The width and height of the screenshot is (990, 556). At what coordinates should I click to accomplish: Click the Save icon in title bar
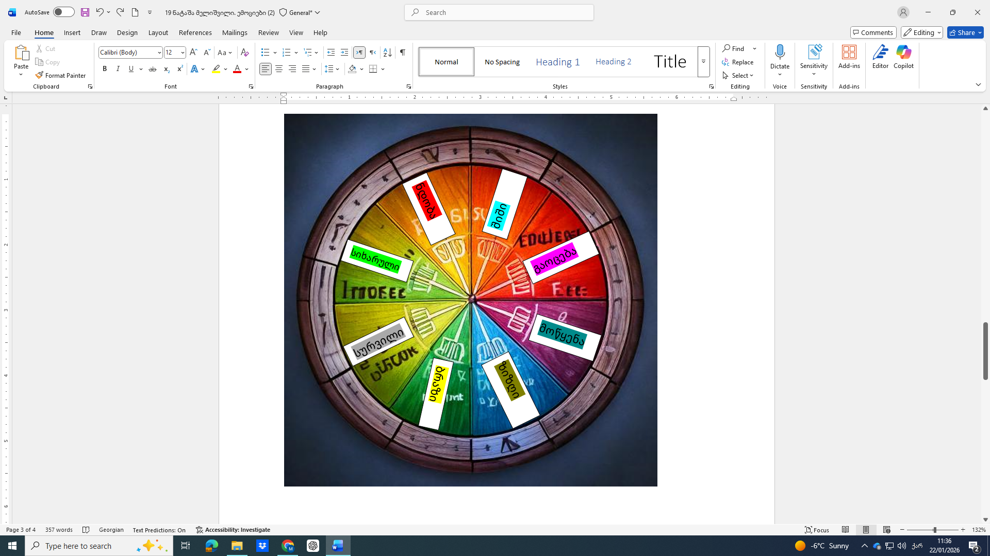pyautogui.click(x=85, y=12)
